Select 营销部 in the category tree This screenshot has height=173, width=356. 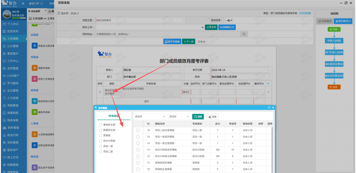pos(107,135)
